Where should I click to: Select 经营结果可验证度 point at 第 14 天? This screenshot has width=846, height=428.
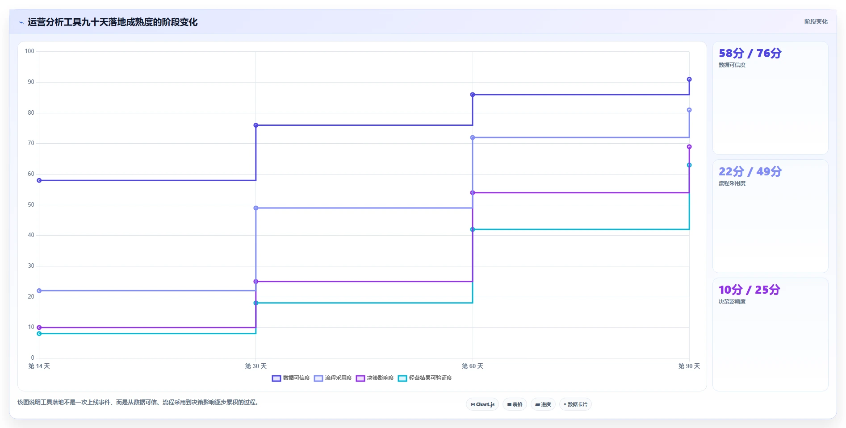[39, 333]
